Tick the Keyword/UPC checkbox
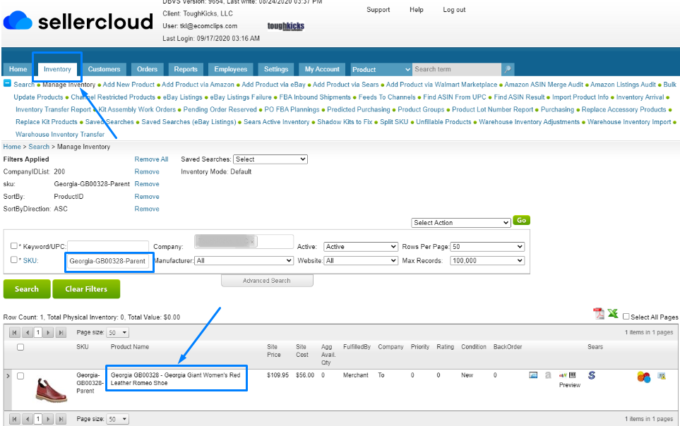This screenshot has width=680, height=426. coord(14,245)
